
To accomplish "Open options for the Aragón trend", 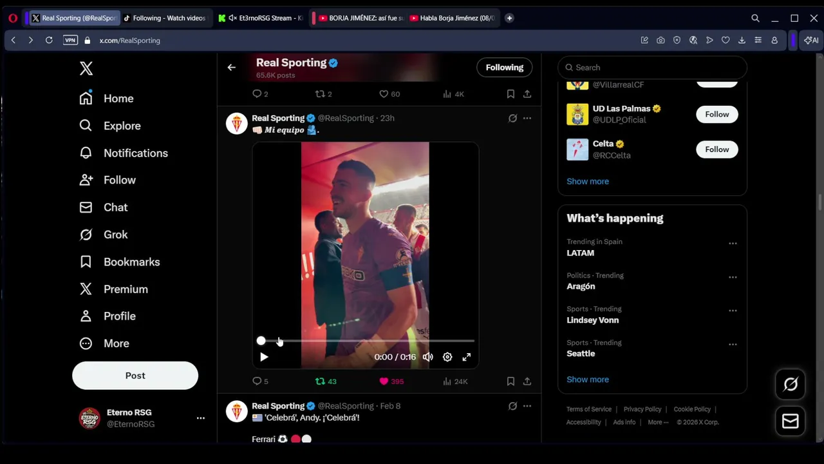I will [x=733, y=277].
